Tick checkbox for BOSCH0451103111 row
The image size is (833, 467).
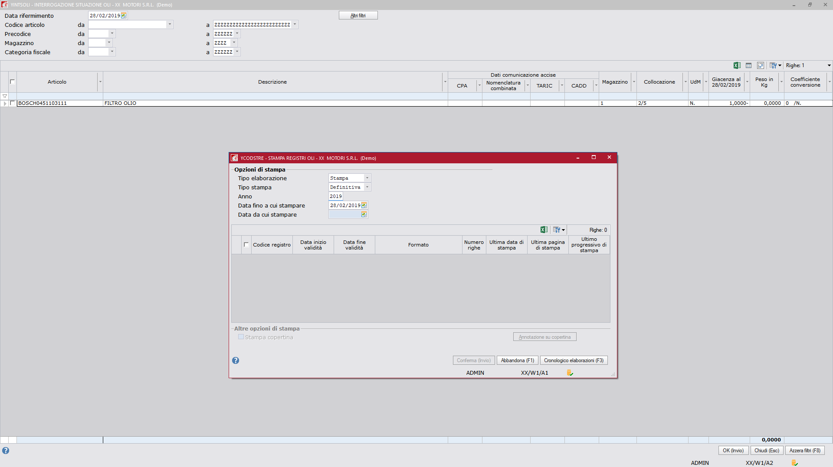click(13, 103)
